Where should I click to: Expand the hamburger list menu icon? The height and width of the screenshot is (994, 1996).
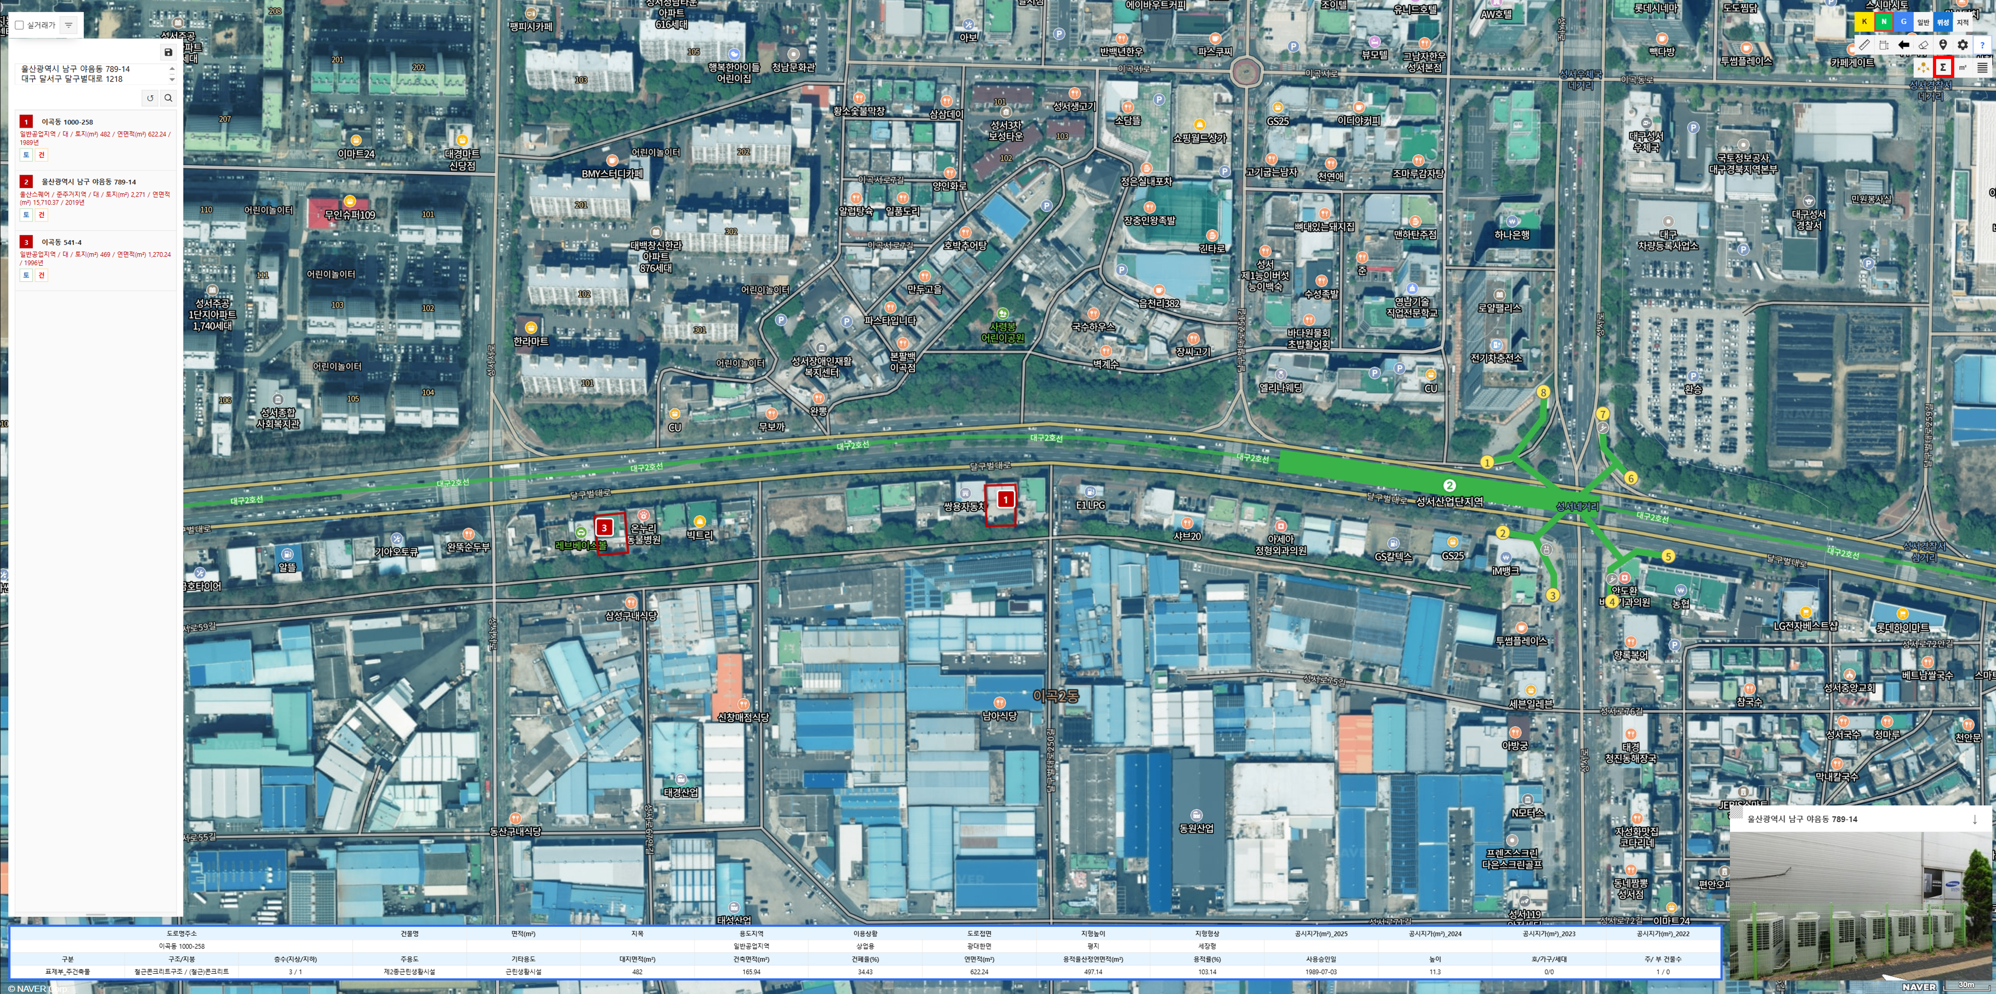(x=1982, y=68)
